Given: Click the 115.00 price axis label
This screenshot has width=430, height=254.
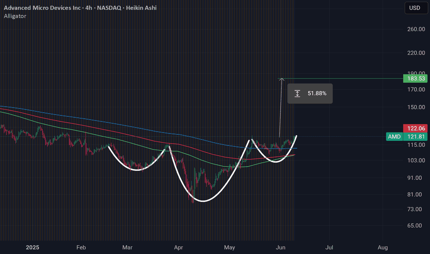Looking at the screenshot, I should (x=416, y=145).
